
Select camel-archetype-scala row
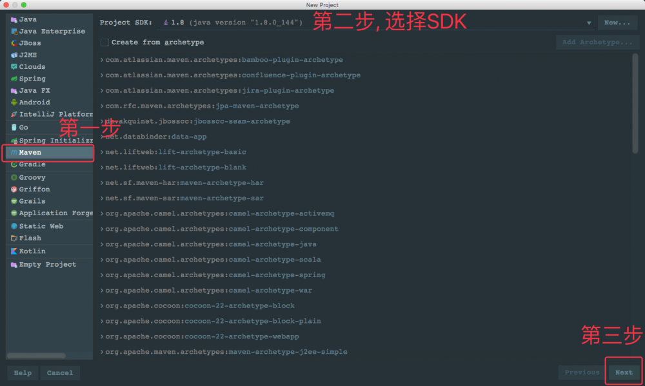pos(365,260)
